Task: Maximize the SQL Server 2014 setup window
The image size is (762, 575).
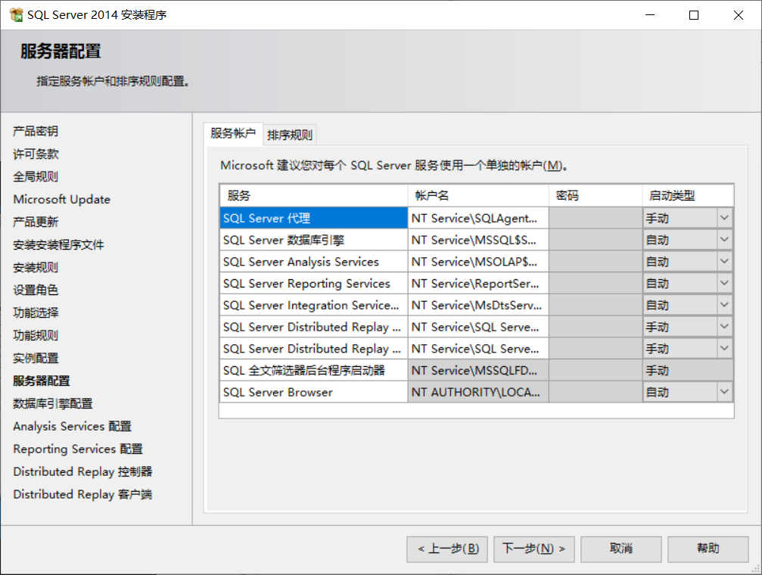Action: click(694, 15)
